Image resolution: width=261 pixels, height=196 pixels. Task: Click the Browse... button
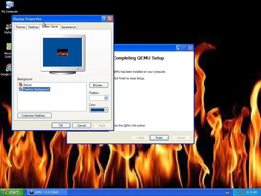coord(99,85)
